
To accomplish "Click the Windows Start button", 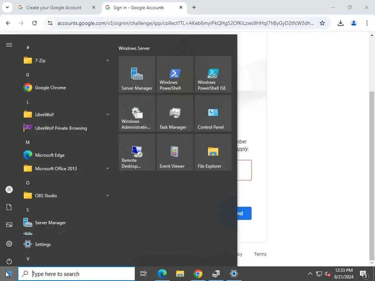I will 9,274.
